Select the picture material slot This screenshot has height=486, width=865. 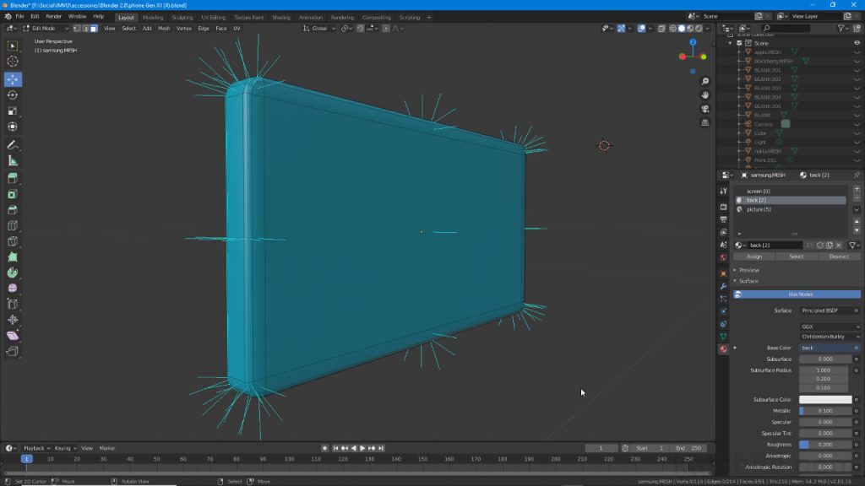tap(769, 208)
